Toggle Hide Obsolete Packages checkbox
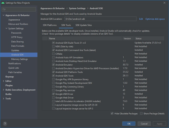Viewport: 169px width, 128px height. 112,113
